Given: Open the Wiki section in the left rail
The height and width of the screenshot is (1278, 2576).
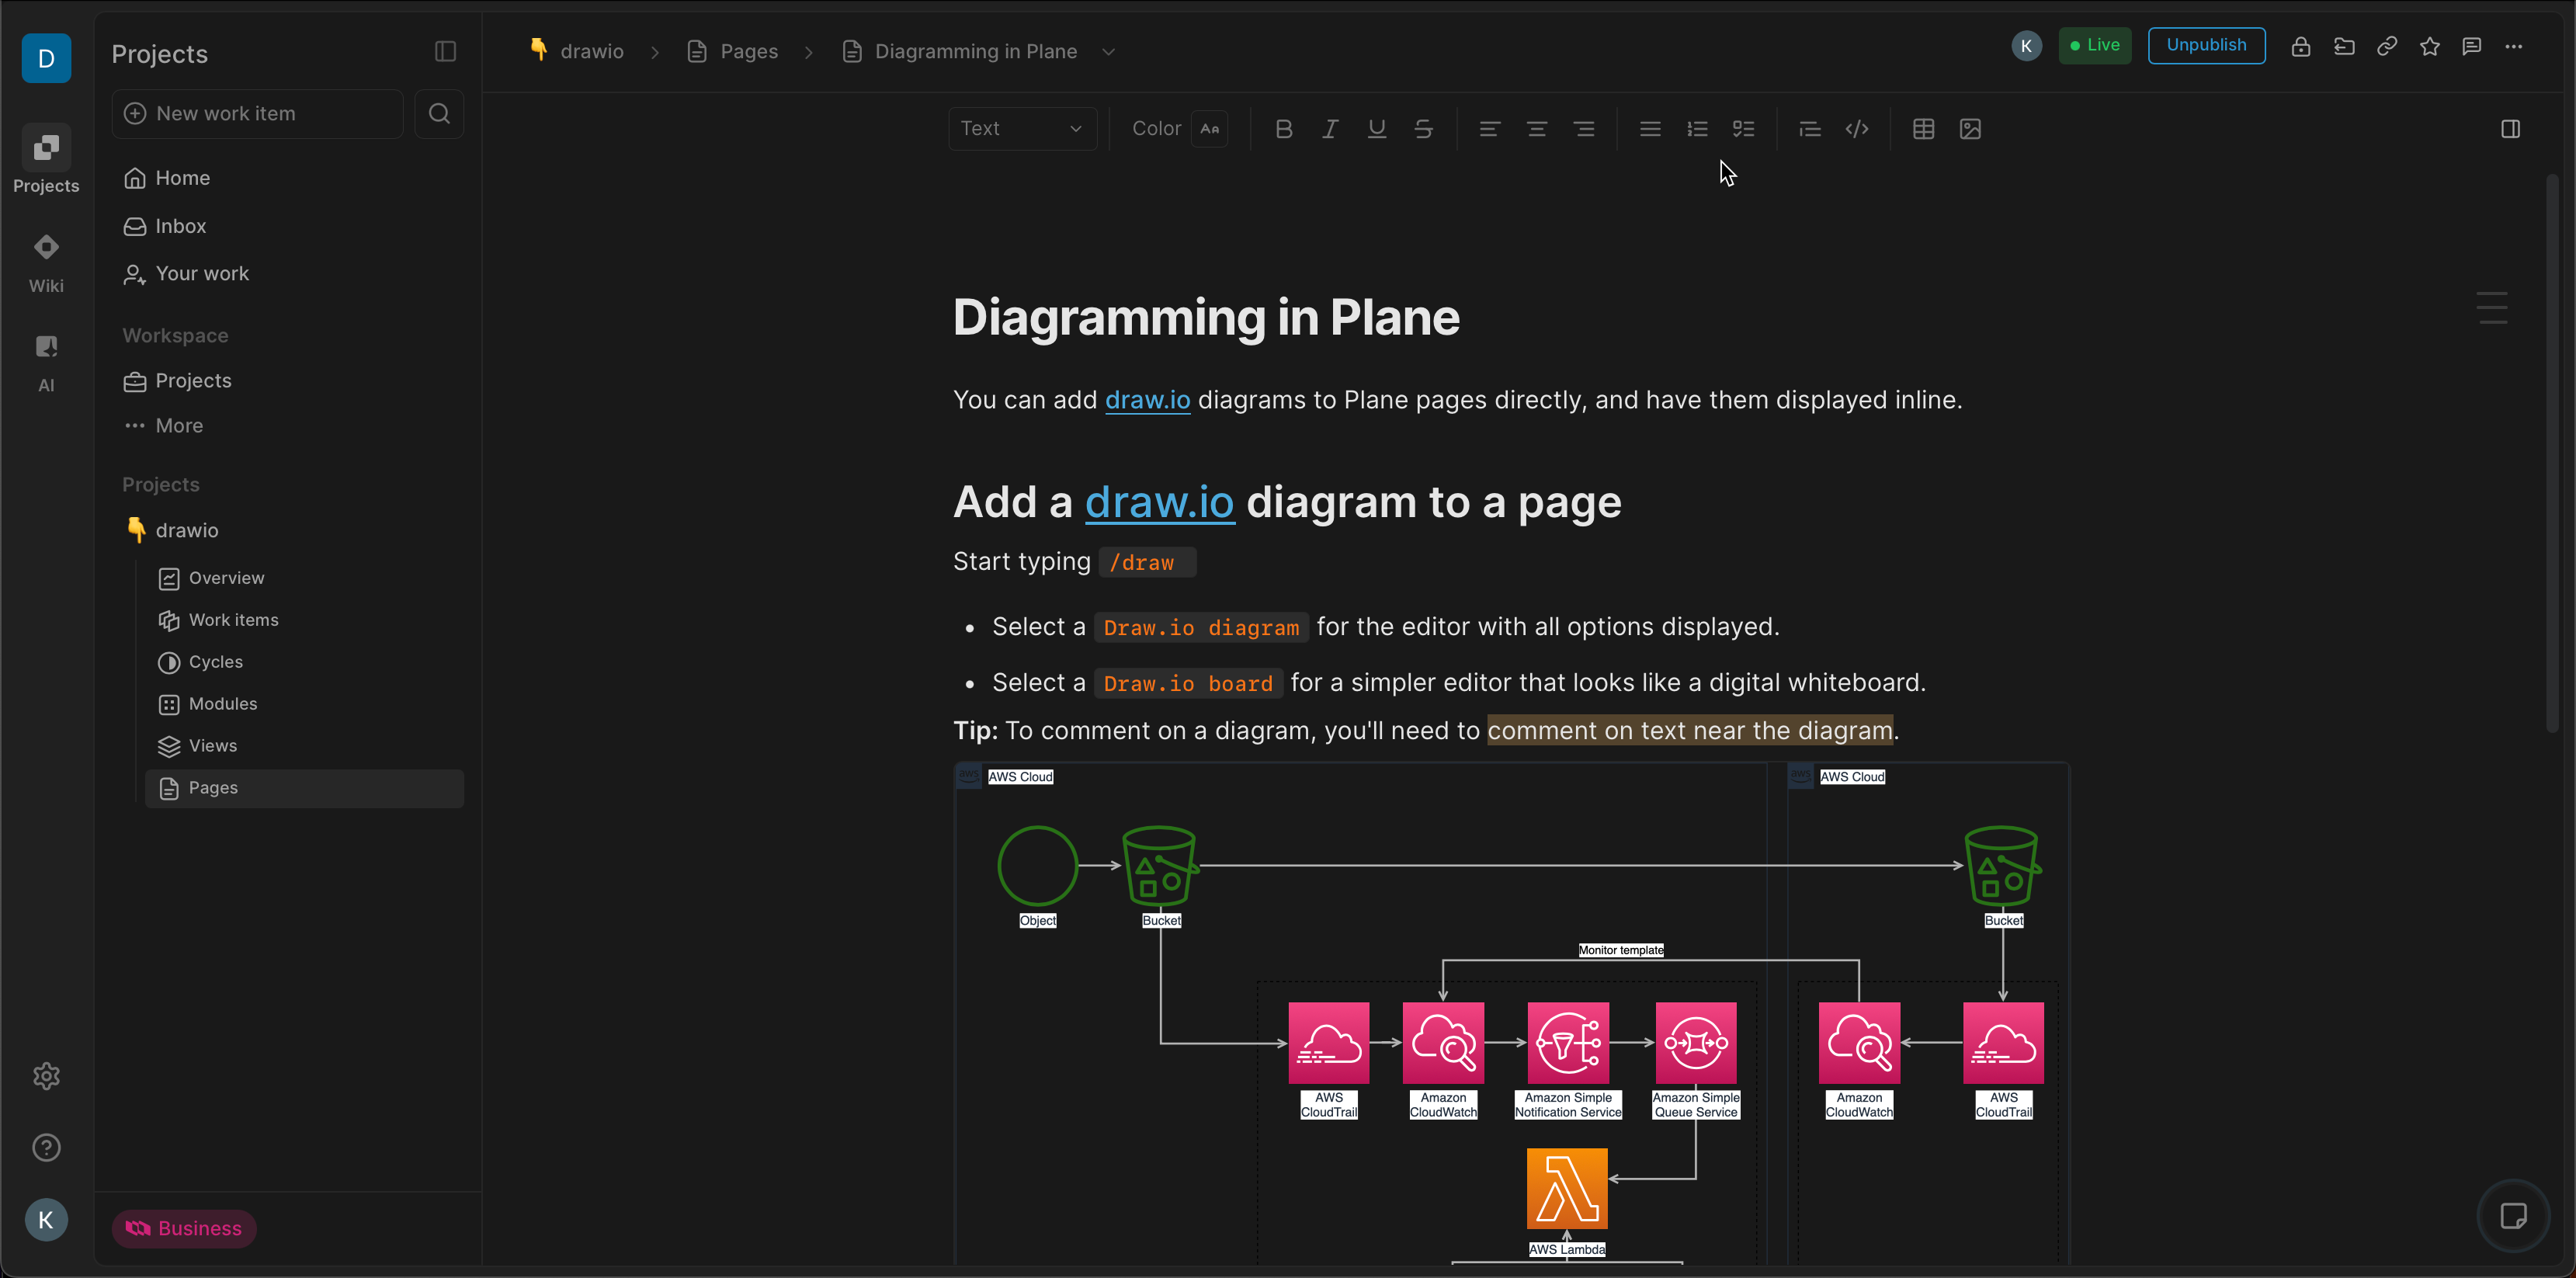Looking at the screenshot, I should click(x=46, y=261).
